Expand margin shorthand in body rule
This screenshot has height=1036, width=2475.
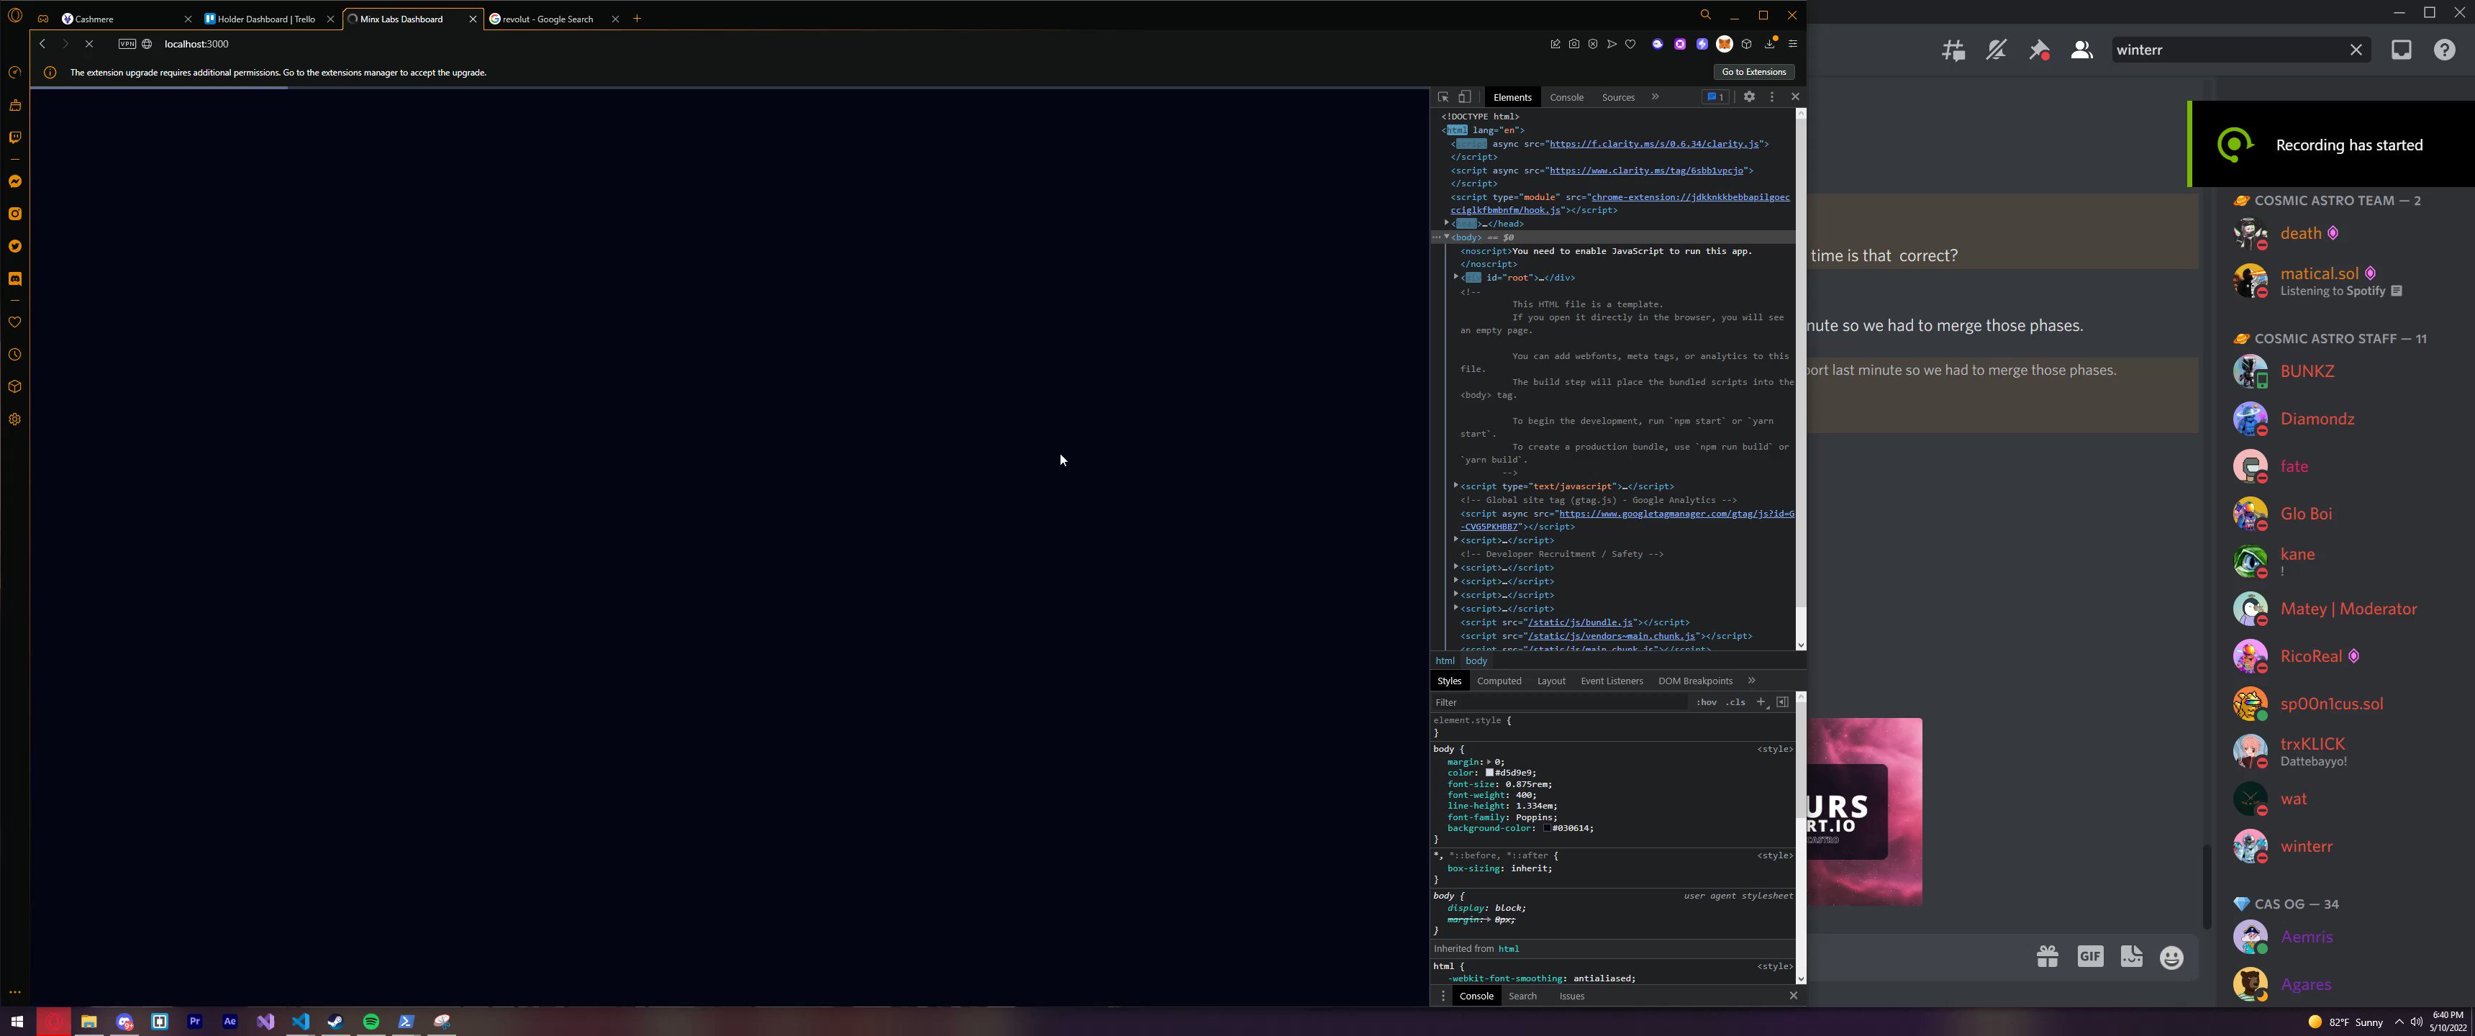coord(1489,762)
